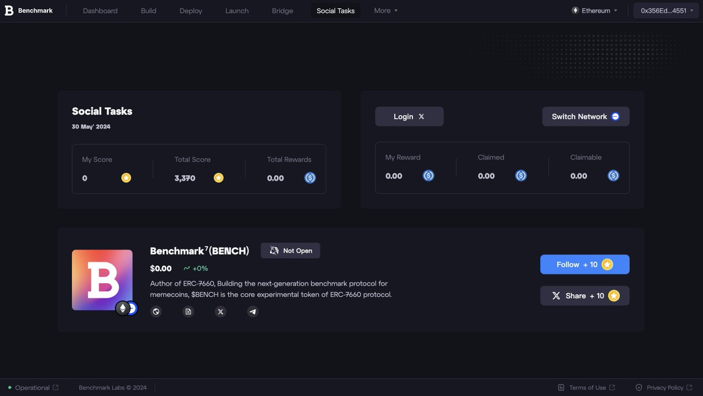This screenshot has width=703, height=396.
Task: Open the Launch tab
Action: click(x=237, y=11)
